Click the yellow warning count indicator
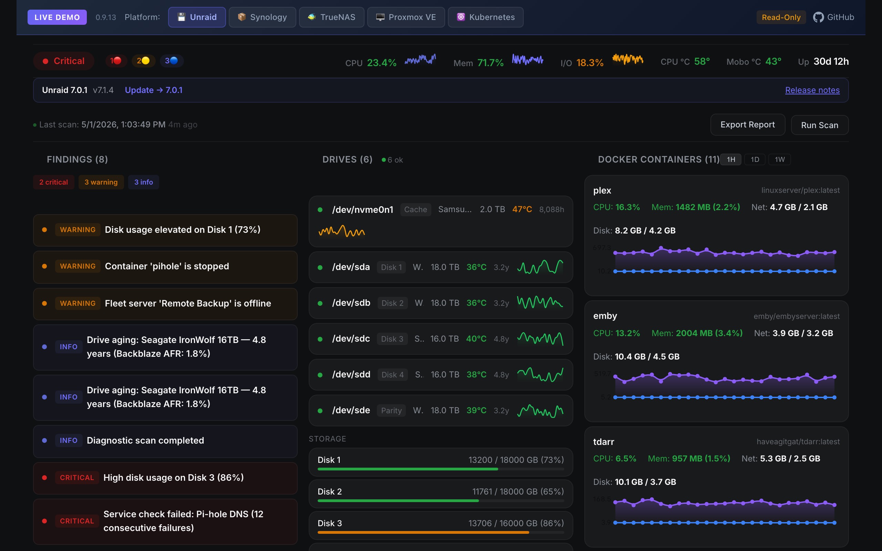Image resolution: width=882 pixels, height=551 pixels. pyautogui.click(x=143, y=61)
